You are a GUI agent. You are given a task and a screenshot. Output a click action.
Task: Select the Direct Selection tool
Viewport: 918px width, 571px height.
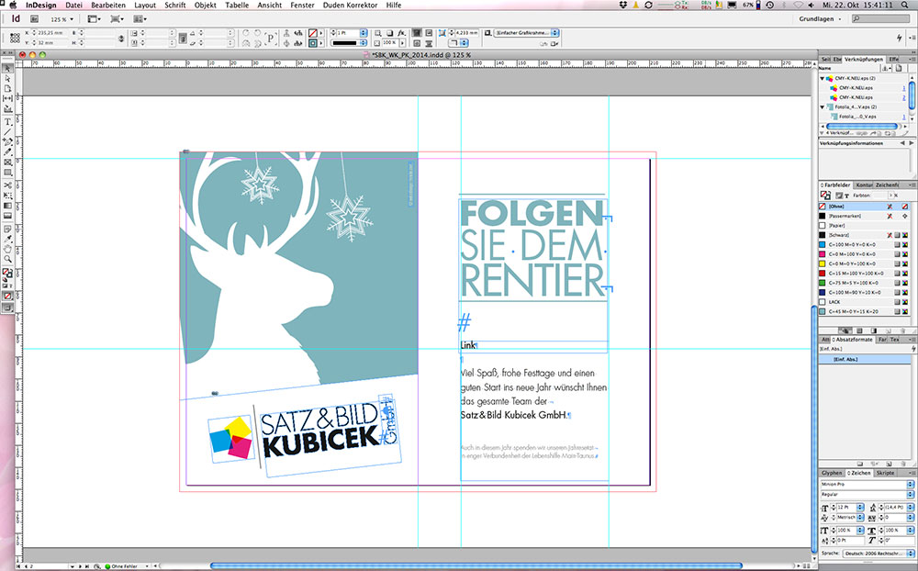(x=6, y=79)
